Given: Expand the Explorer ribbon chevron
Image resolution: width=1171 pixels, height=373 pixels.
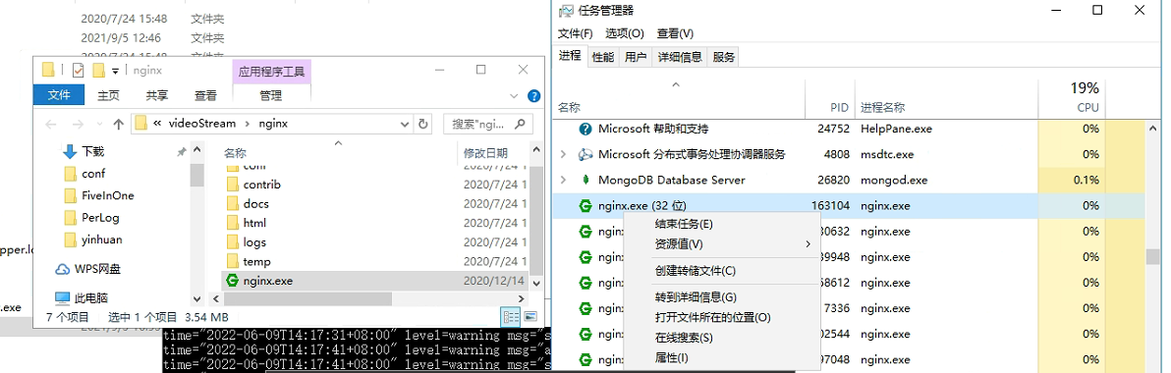Looking at the screenshot, I should tap(513, 96).
